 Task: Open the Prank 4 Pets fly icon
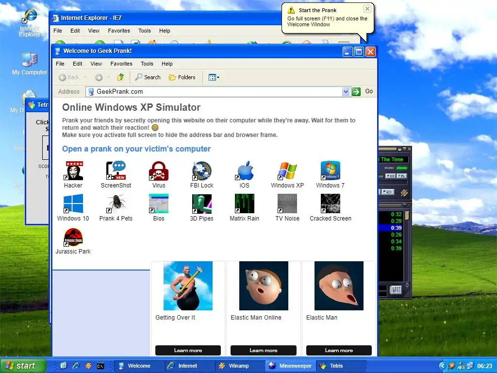(116, 207)
